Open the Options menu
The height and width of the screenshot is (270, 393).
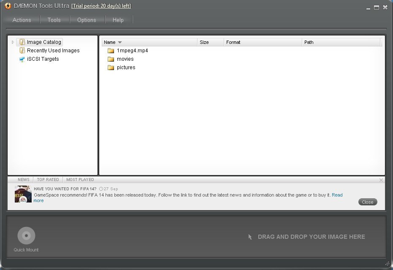click(87, 20)
